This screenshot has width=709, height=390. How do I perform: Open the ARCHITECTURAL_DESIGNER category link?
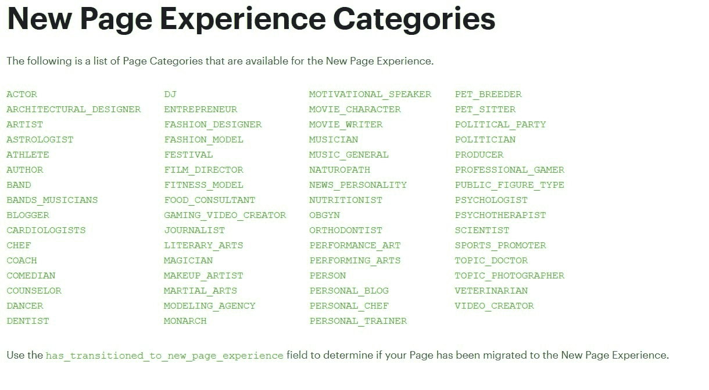click(74, 109)
